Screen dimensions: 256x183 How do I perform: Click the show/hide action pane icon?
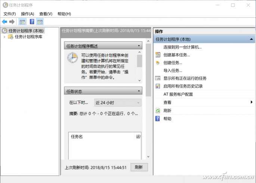(x=40, y=22)
